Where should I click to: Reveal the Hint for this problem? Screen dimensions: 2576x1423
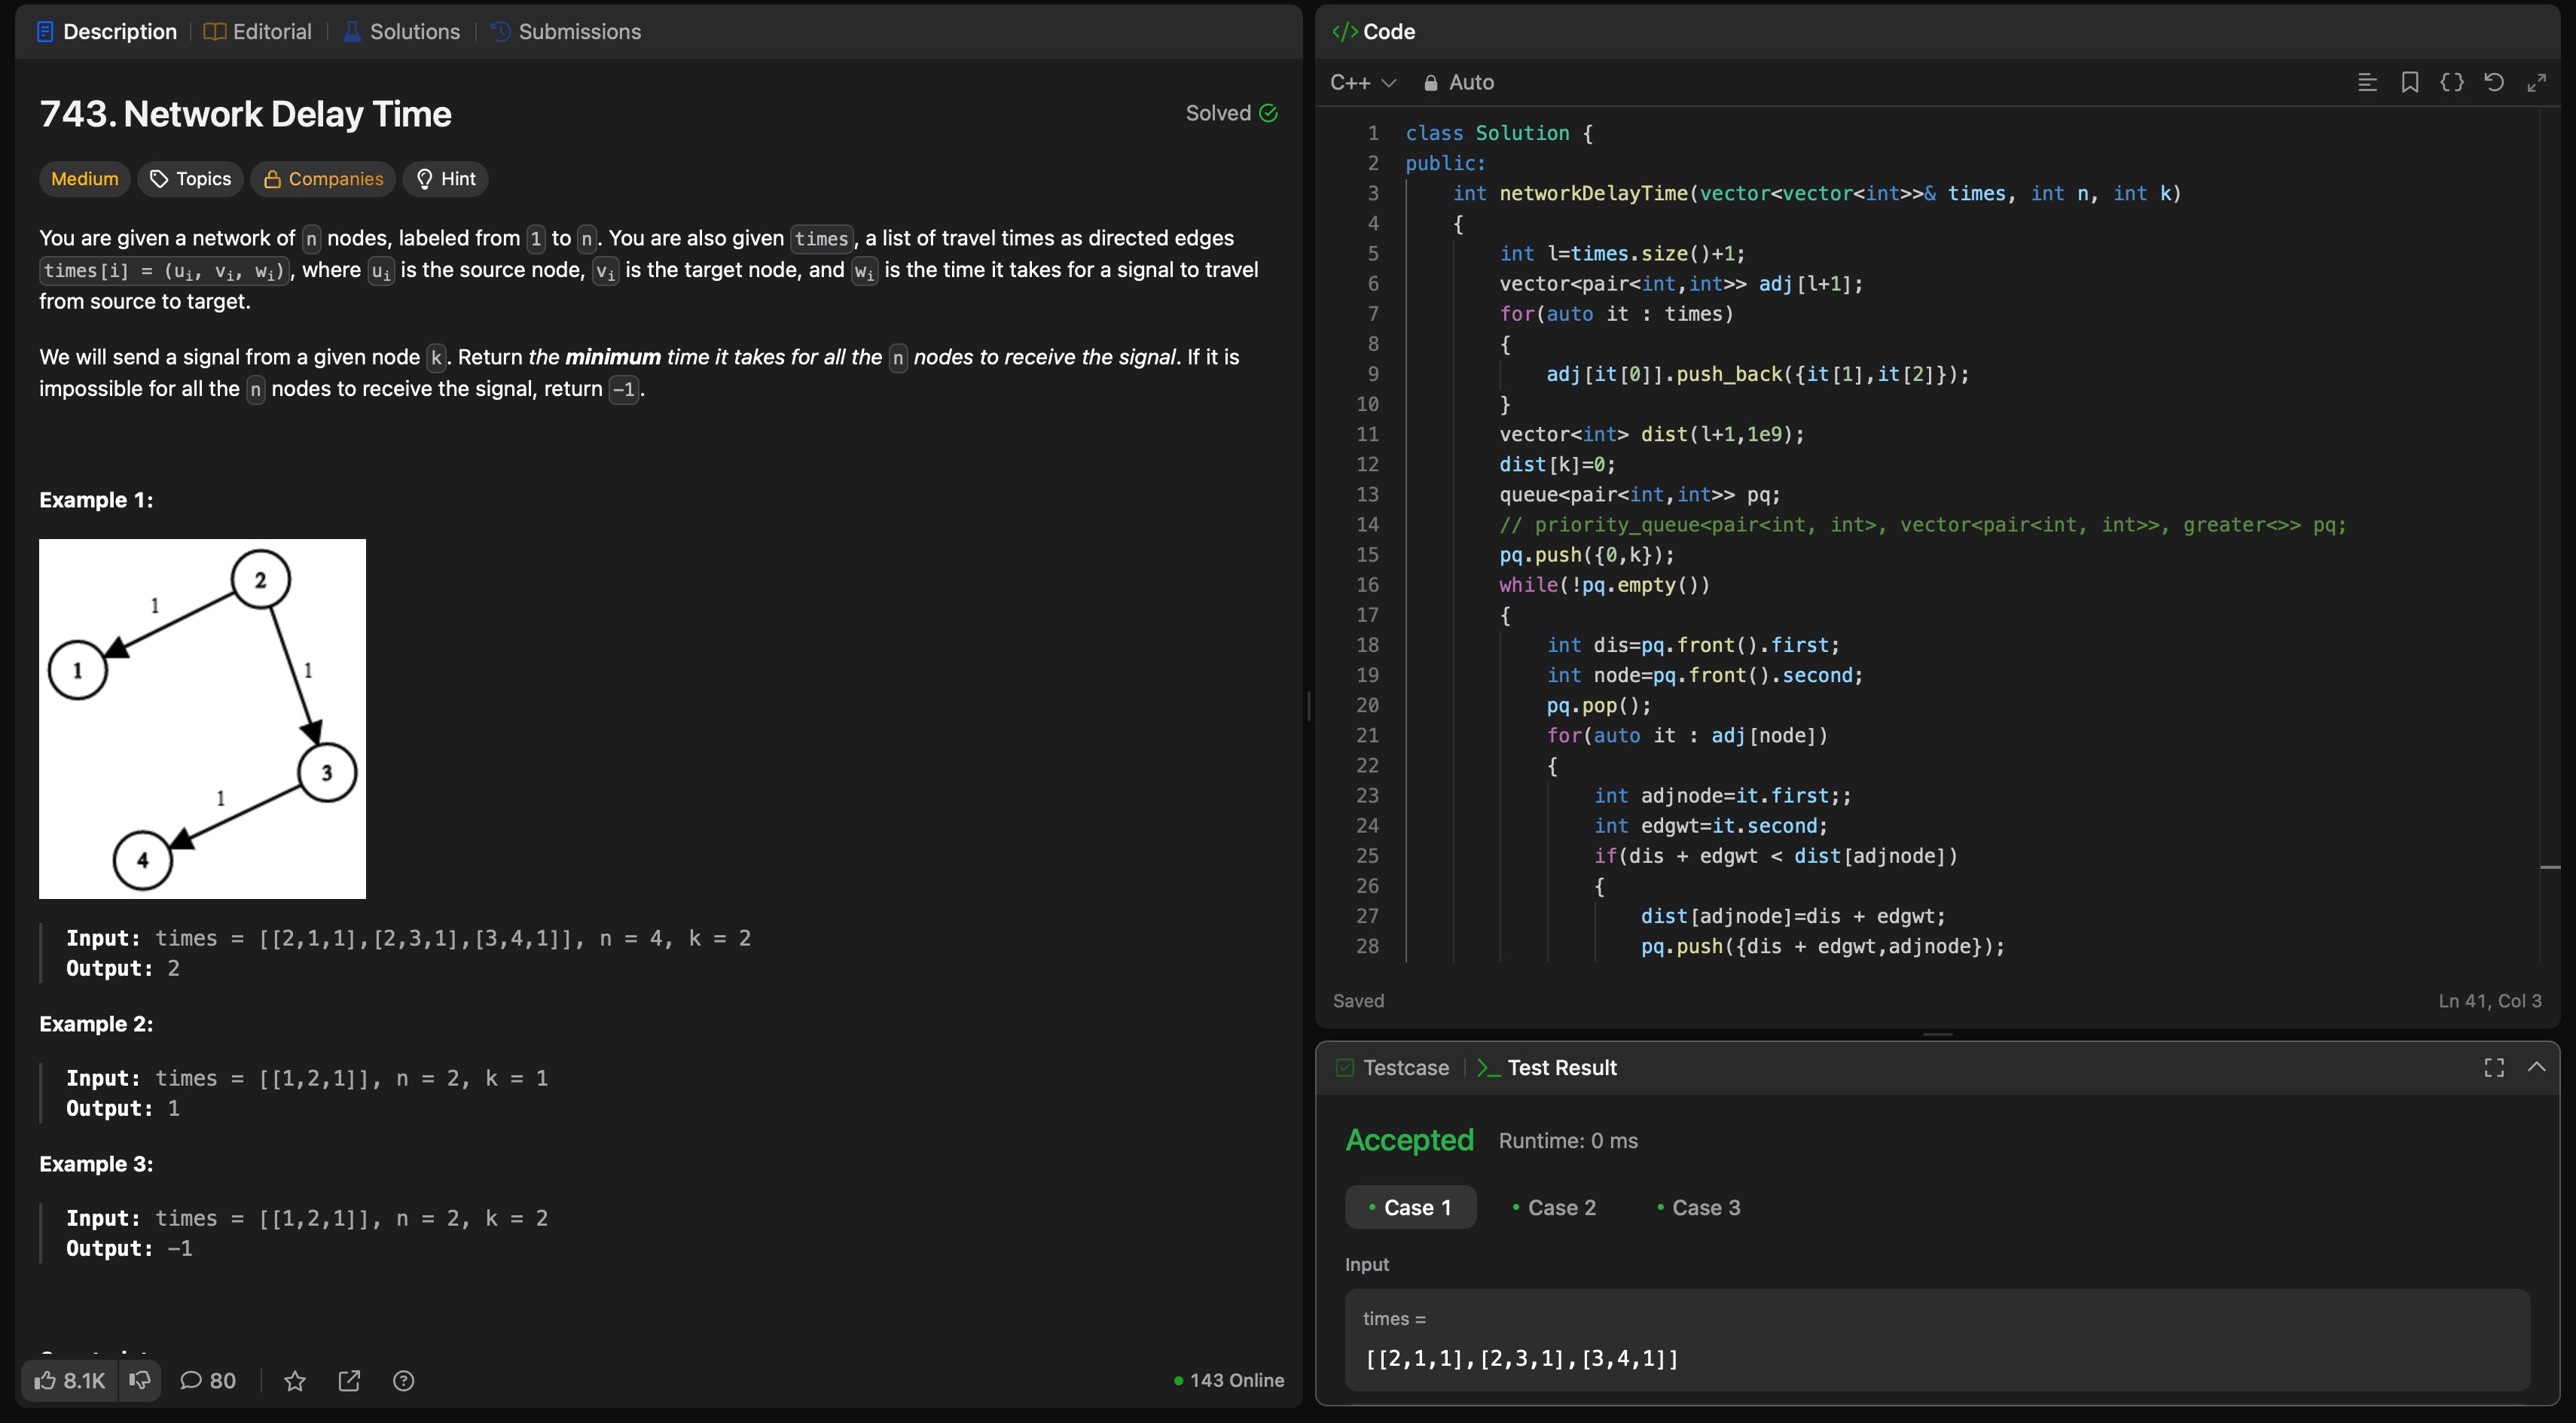(446, 179)
